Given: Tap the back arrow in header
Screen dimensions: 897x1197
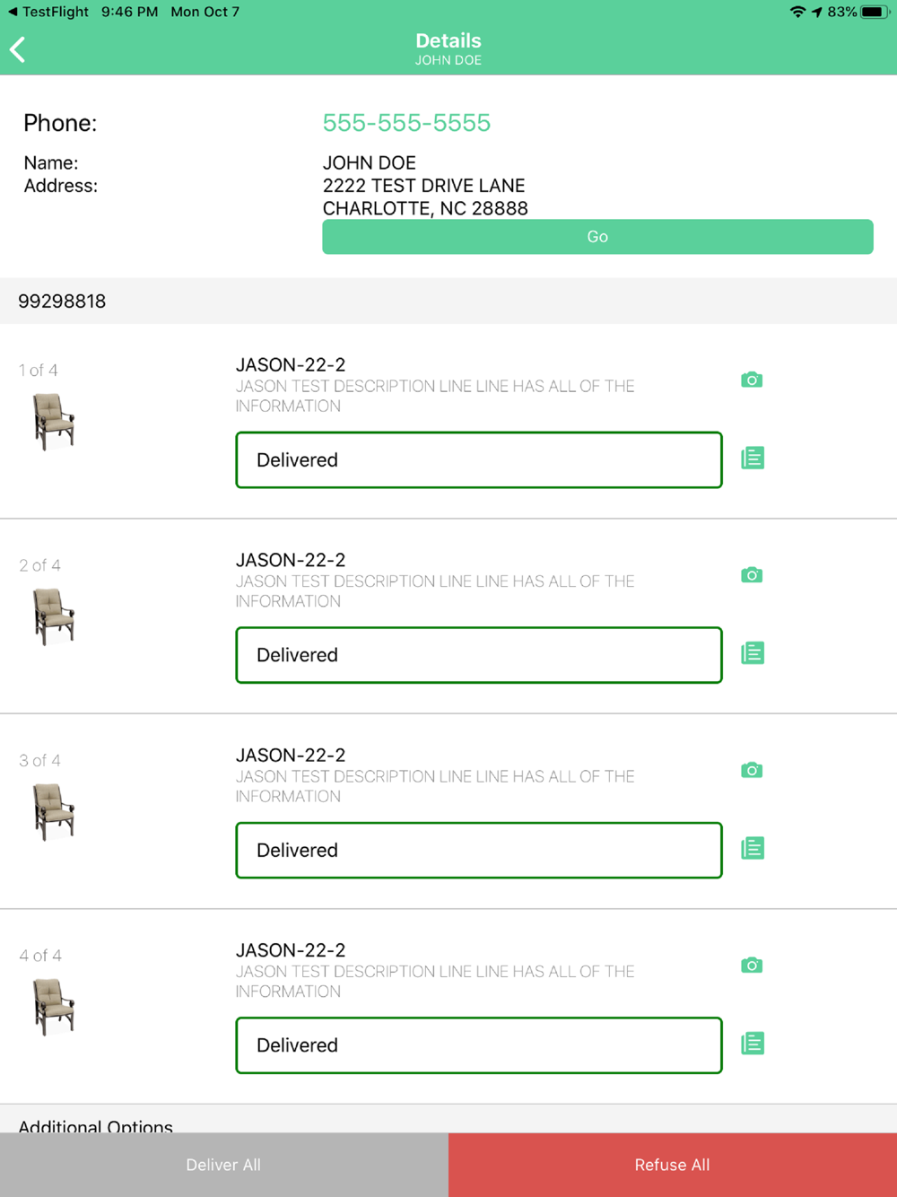Looking at the screenshot, I should [18, 49].
